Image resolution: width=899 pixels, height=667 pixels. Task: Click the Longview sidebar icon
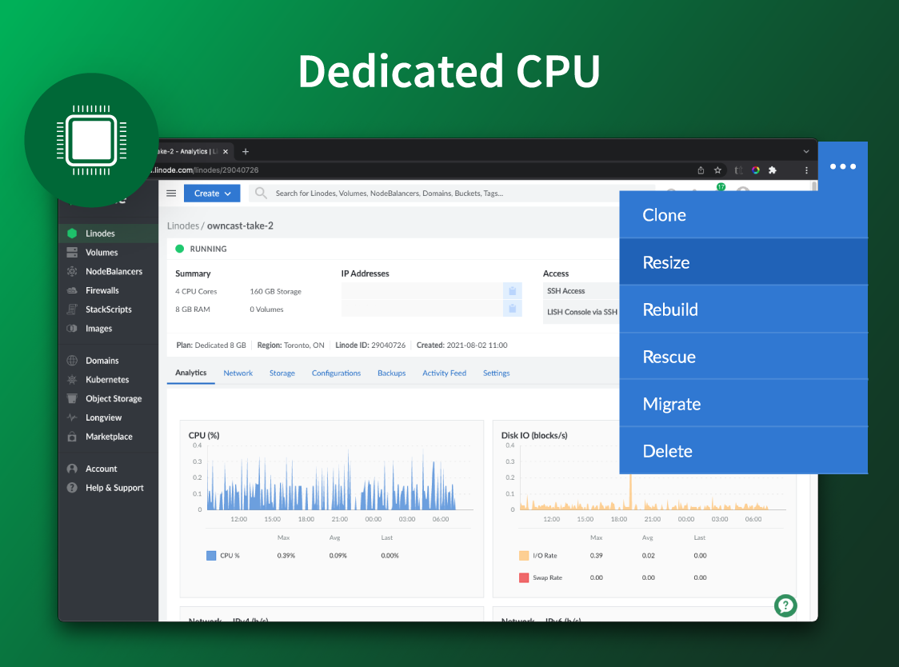coord(73,417)
